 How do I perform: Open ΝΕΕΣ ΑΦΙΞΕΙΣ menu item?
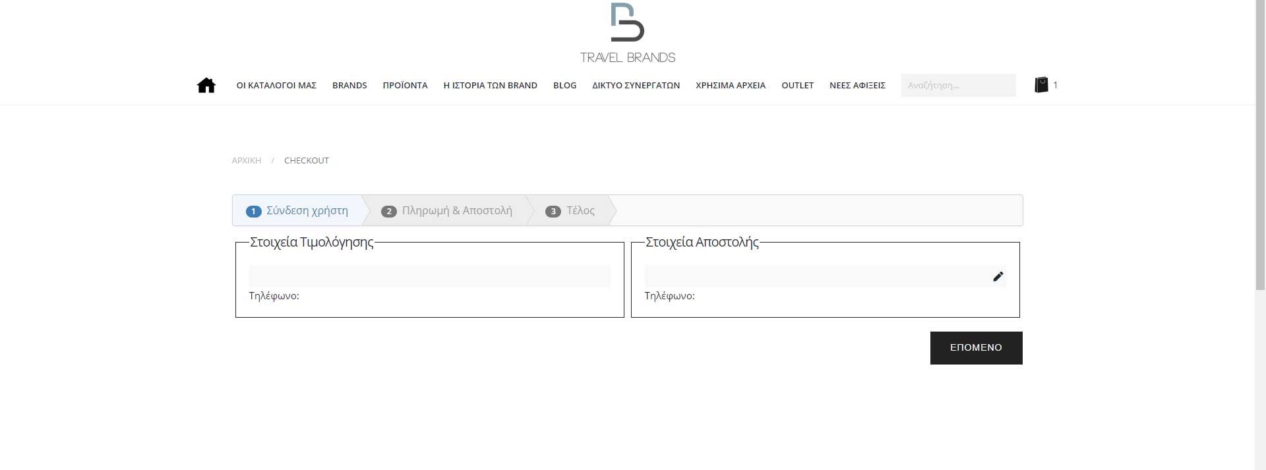pos(857,85)
